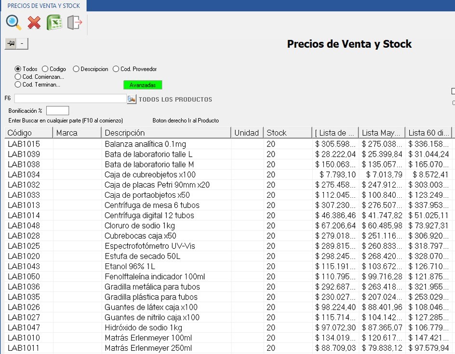Click the product lookup icon beside F6 field
Image resolution: width=455 pixels, height=354 pixels.
(x=131, y=99)
